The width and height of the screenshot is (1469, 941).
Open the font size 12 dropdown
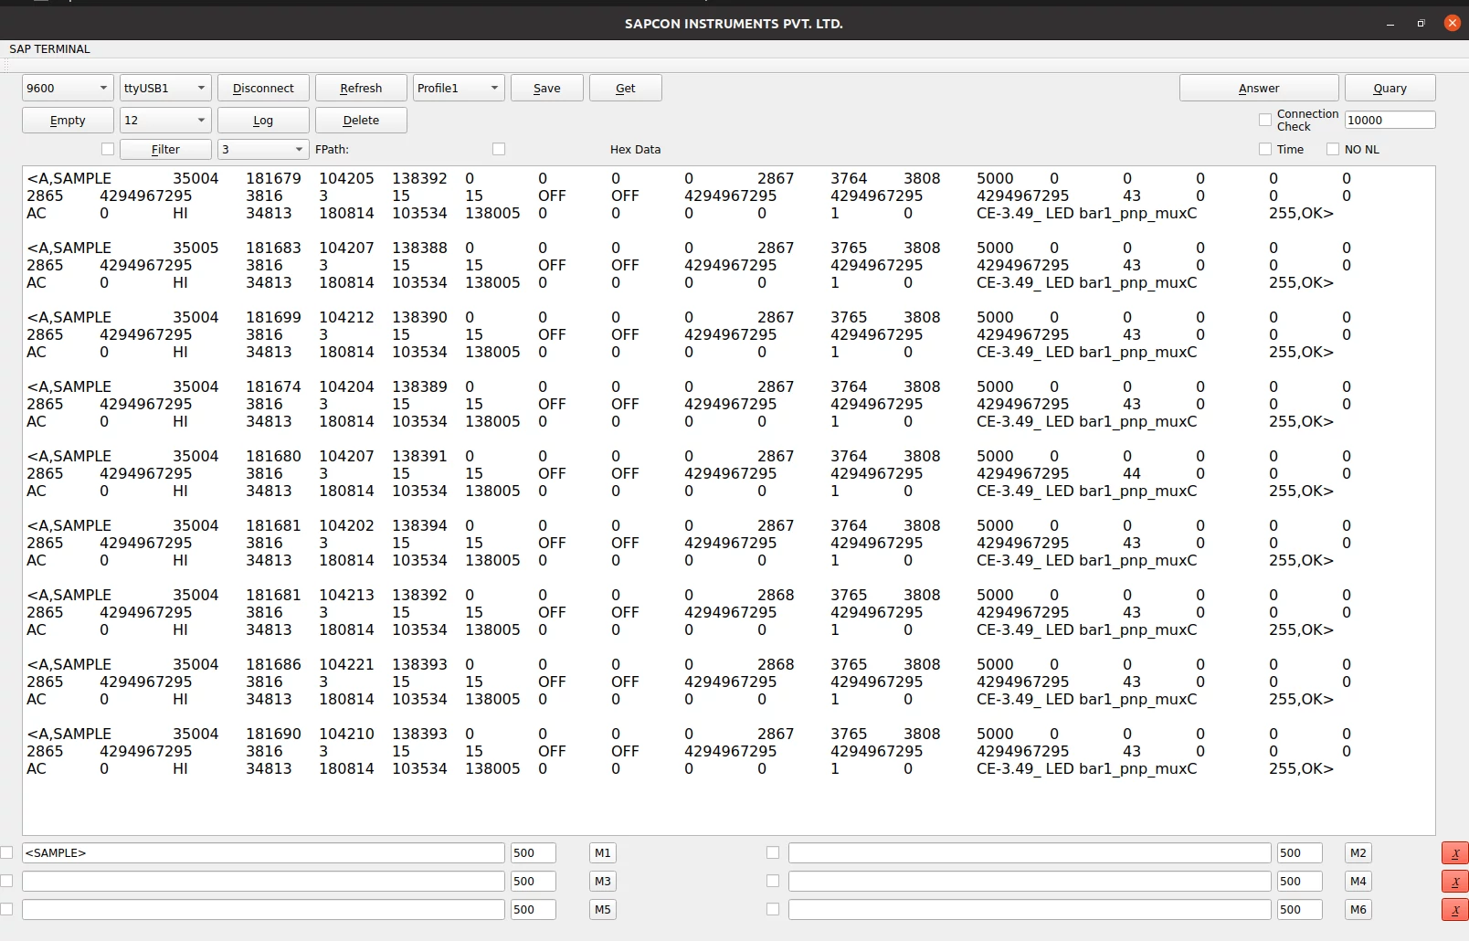pos(165,120)
